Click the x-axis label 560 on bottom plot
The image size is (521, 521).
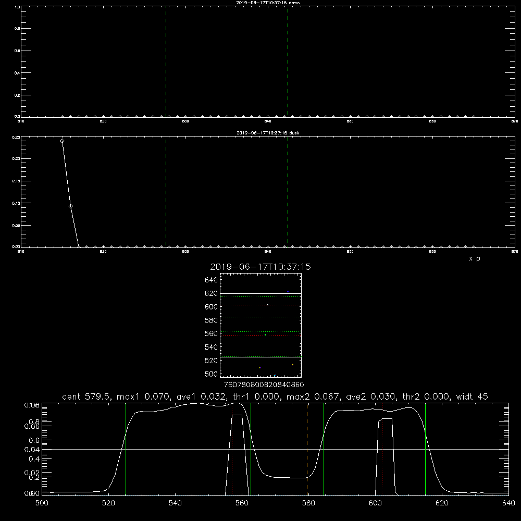pyautogui.click(x=242, y=503)
